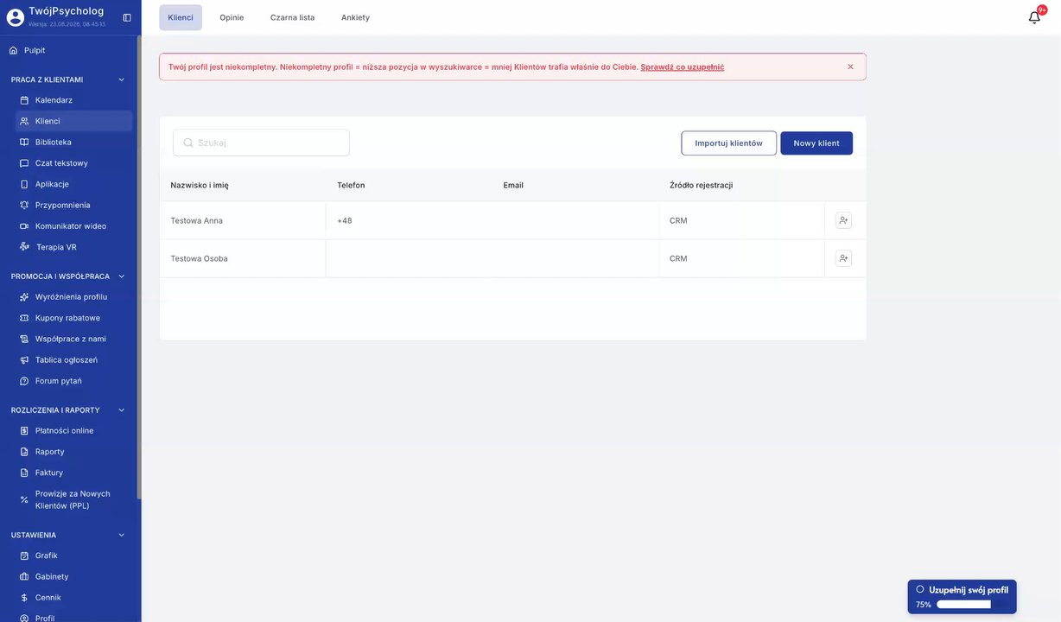Dismiss the incomplete profile alert
This screenshot has width=1061, height=622.
[850, 67]
